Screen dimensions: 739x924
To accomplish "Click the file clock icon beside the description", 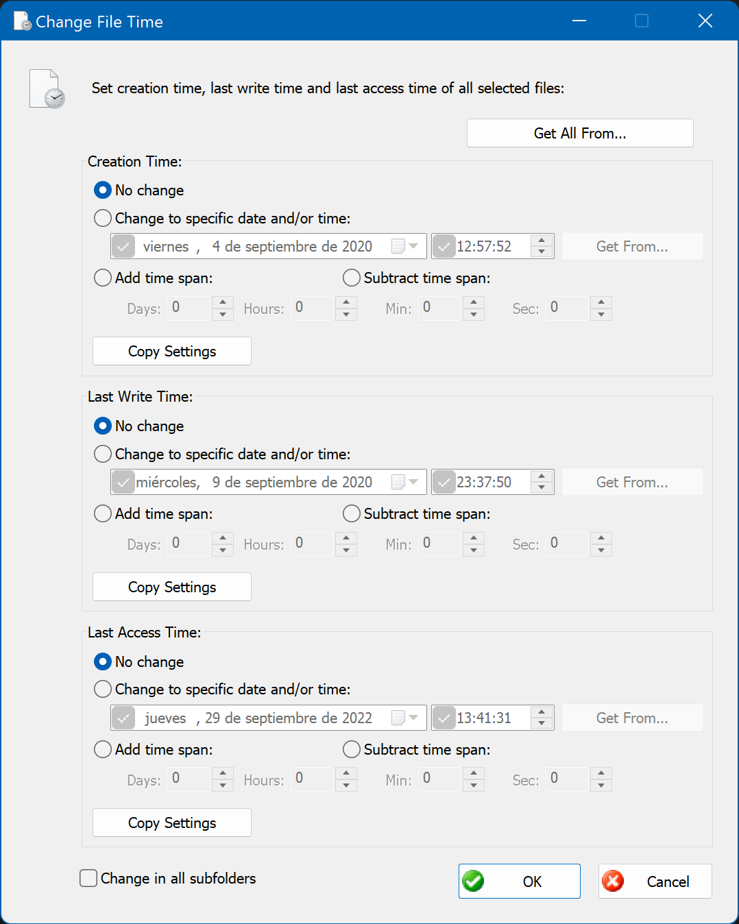I will (47, 89).
